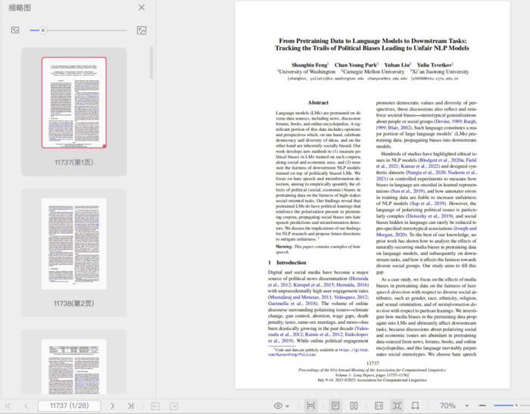This screenshot has height=414, width=530.
Task: Adjust the thumbnail size slider handle
Action: pyautogui.click(x=43, y=30)
